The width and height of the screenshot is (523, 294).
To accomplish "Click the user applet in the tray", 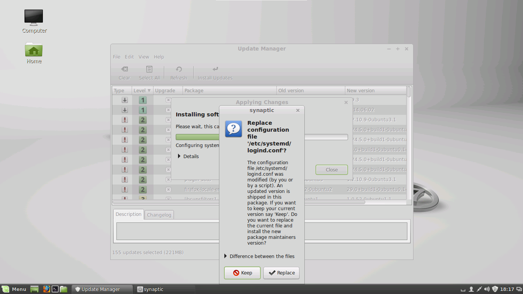I will click(x=471, y=289).
